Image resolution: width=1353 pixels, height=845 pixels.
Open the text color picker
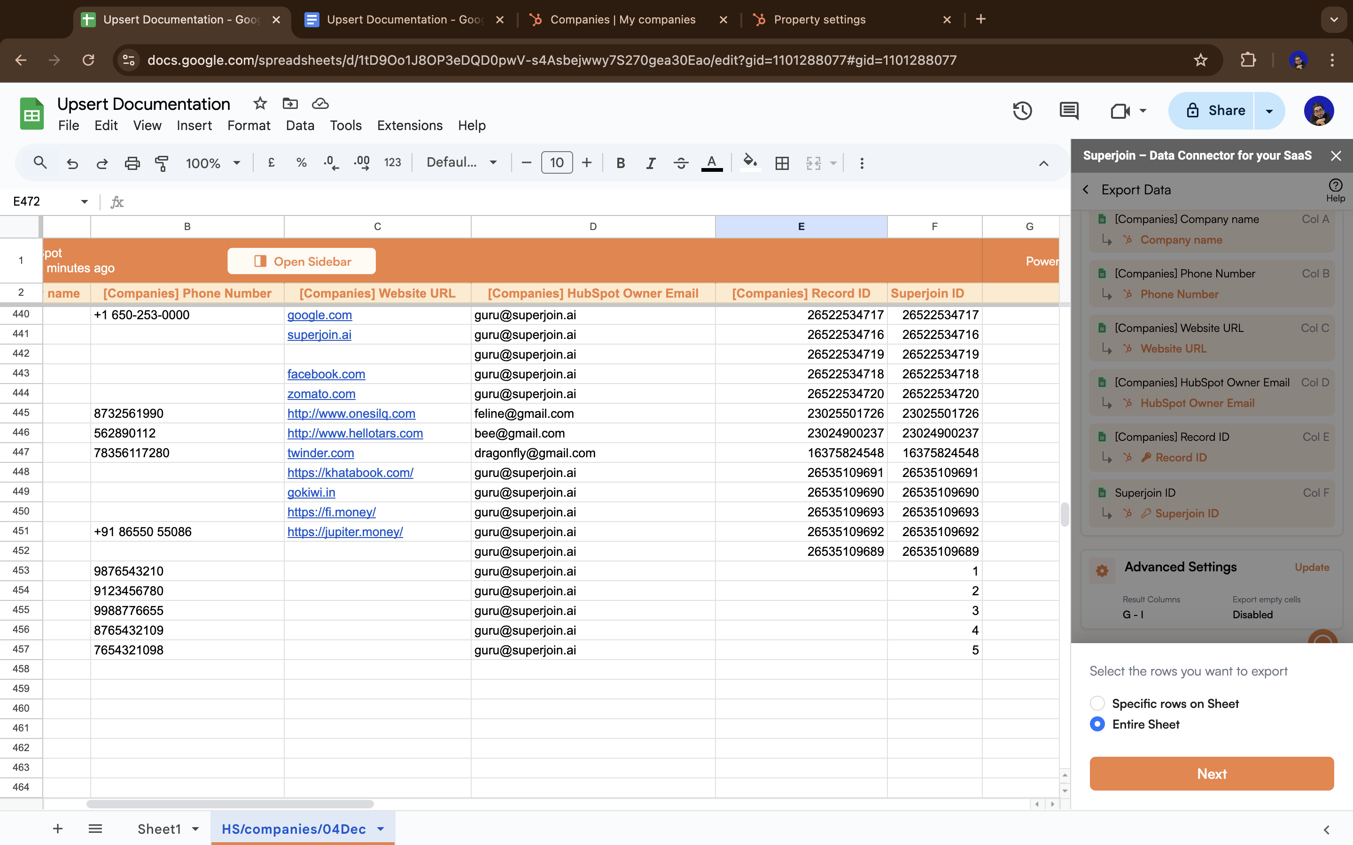click(x=711, y=163)
